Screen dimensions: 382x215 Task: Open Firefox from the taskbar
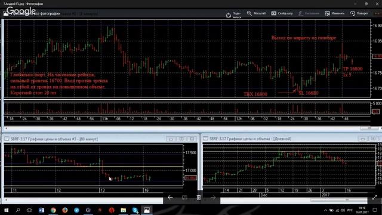[65, 210]
